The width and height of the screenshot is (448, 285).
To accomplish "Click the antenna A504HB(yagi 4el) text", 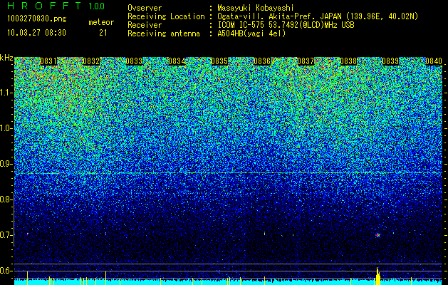I will [251, 33].
